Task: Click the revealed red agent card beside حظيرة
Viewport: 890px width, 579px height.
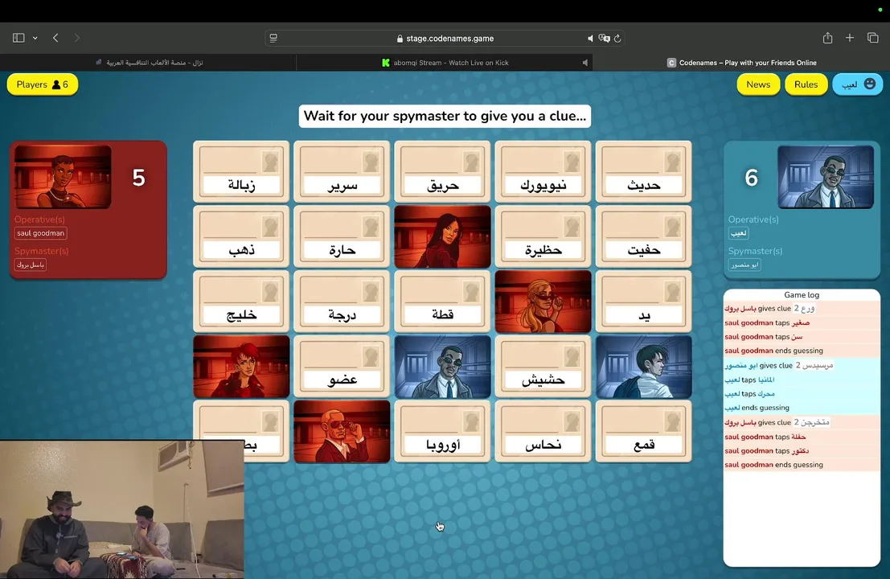Action: (x=442, y=236)
